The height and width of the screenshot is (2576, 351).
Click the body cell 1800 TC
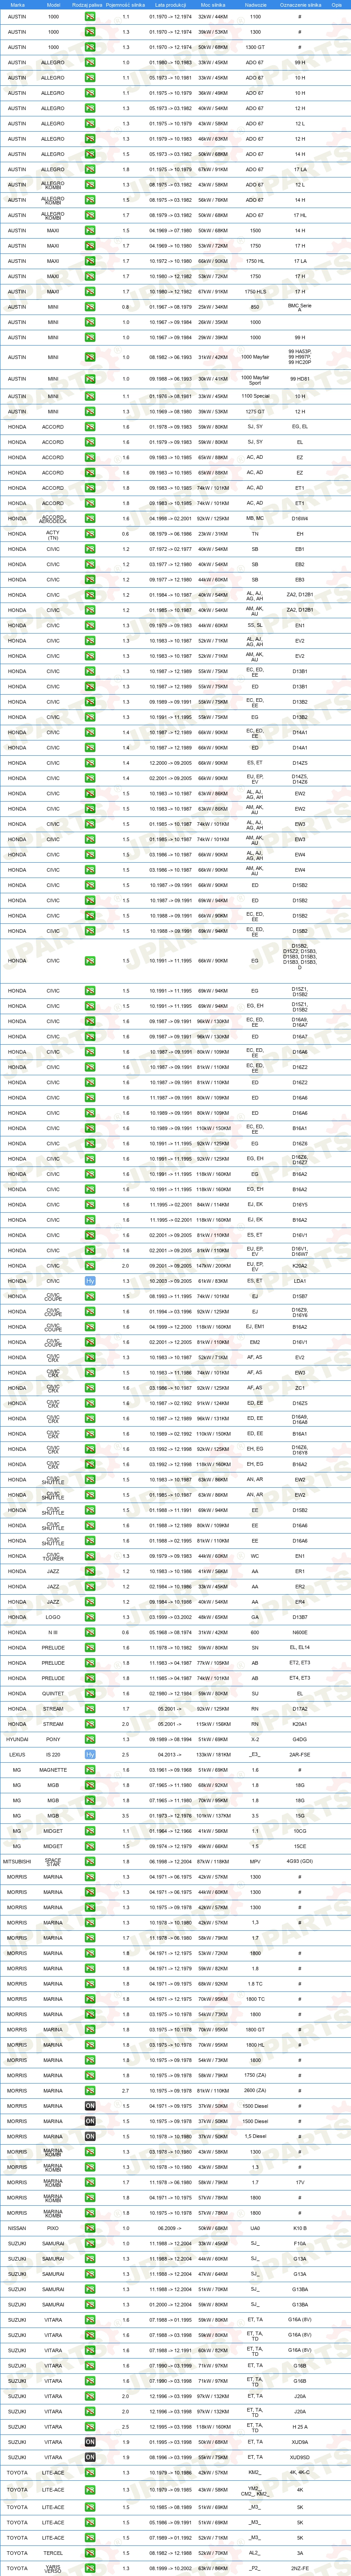(x=255, y=1999)
